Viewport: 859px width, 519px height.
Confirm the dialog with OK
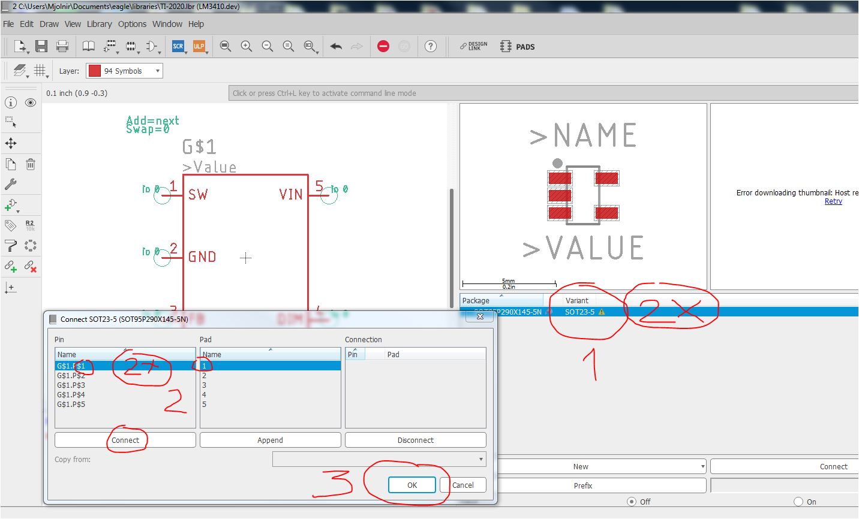coord(412,485)
